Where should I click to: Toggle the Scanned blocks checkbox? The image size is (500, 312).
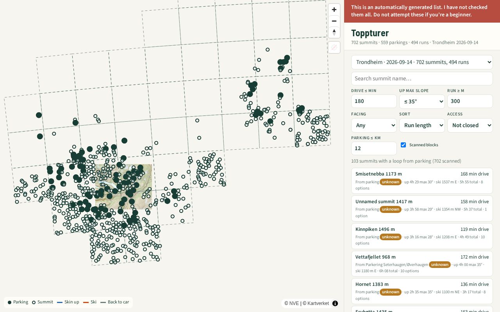pos(403,145)
